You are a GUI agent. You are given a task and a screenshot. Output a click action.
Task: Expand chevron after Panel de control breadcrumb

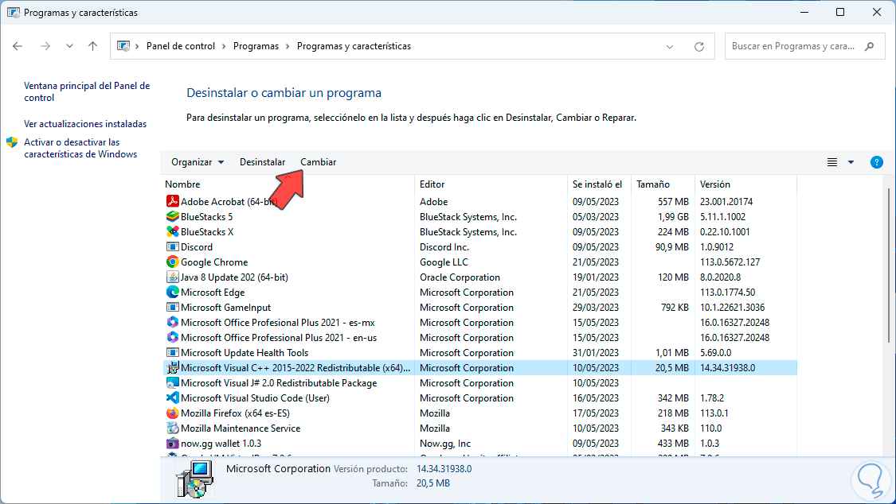(224, 46)
